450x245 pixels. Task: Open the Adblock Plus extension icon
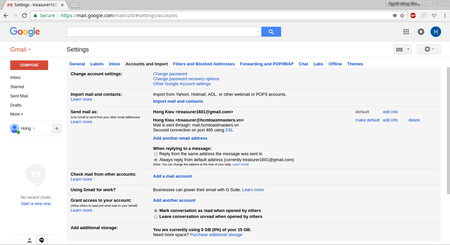point(413,16)
